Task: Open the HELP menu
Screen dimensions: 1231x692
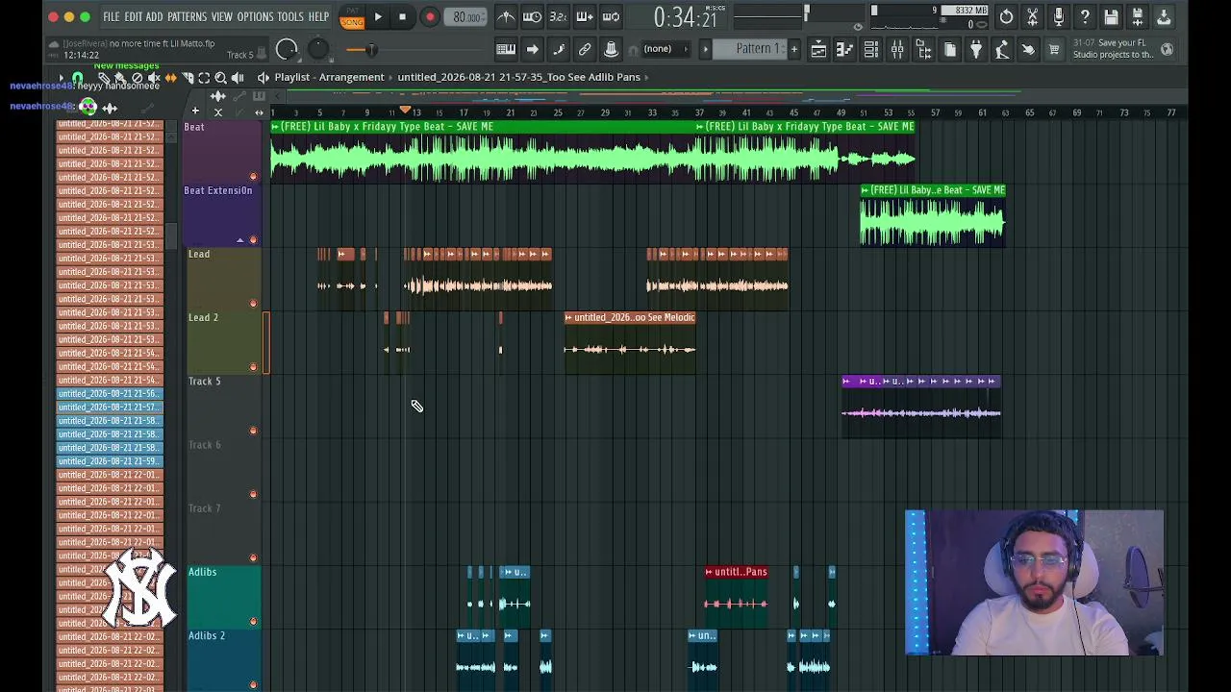Action: coord(318,16)
